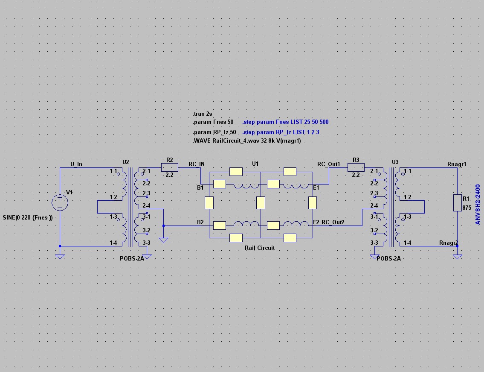Click the RC_Out1 net label
Image resolution: width=484 pixels, height=372 pixels.
[x=328, y=164]
